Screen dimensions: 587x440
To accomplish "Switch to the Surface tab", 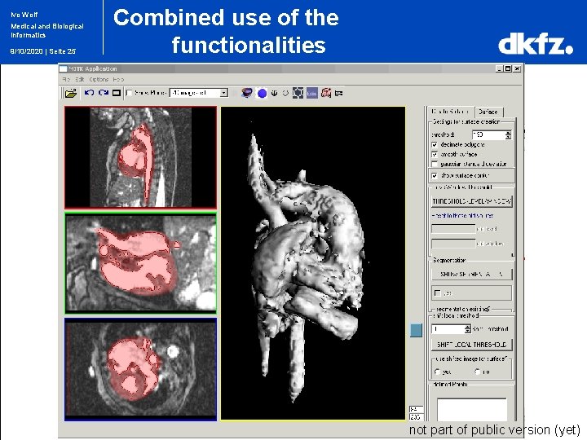I will [x=488, y=112].
